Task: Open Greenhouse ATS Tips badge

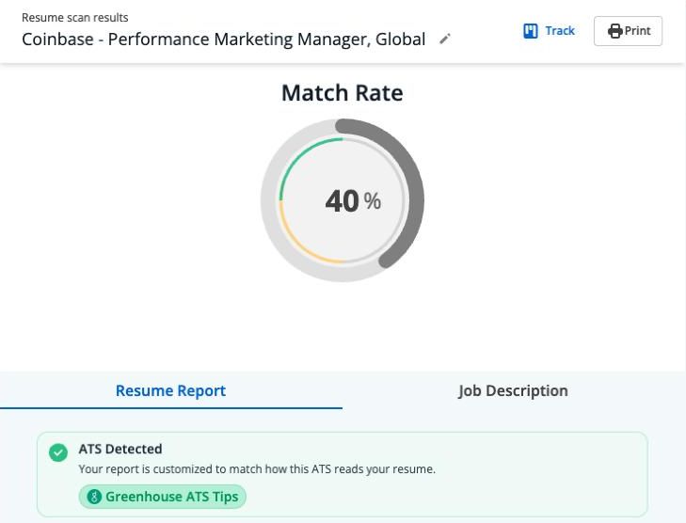Action: [x=162, y=497]
